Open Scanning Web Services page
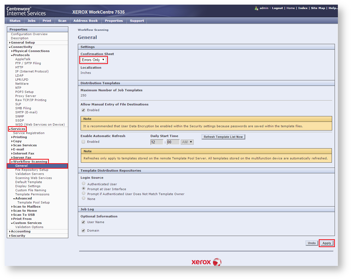The image size is (351, 279). (33, 178)
